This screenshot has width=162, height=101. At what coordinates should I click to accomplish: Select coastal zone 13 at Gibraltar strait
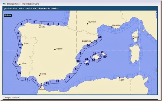[41, 84]
